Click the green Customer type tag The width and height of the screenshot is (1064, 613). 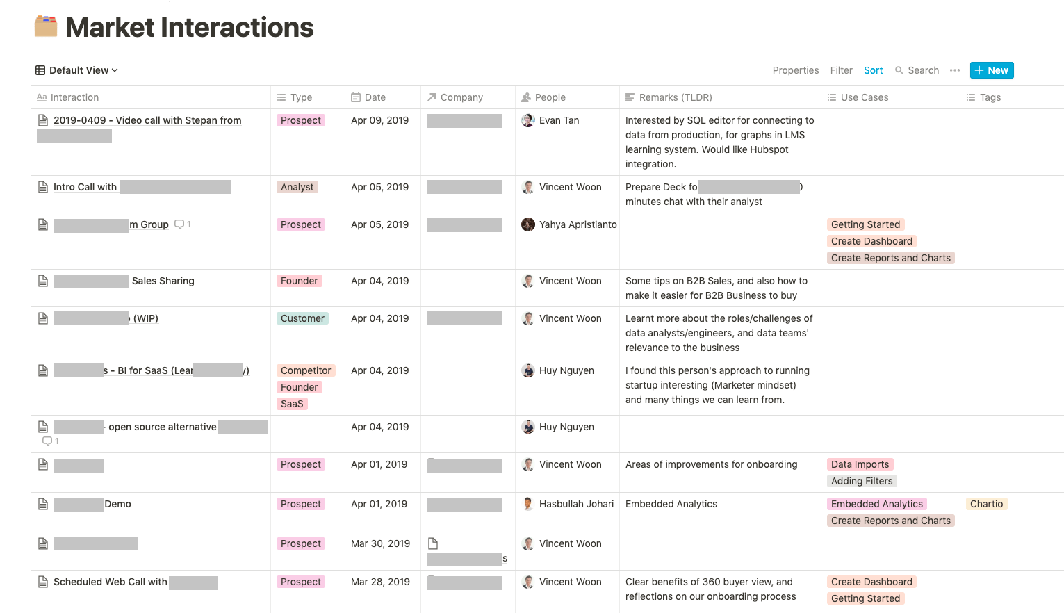pyautogui.click(x=302, y=318)
